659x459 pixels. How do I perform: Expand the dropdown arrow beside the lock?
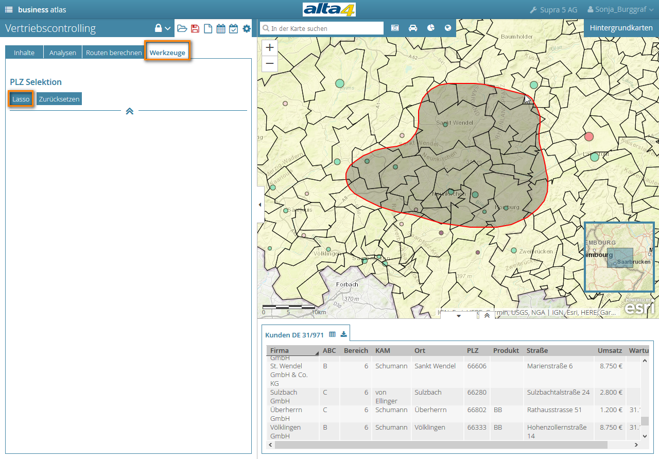click(167, 29)
